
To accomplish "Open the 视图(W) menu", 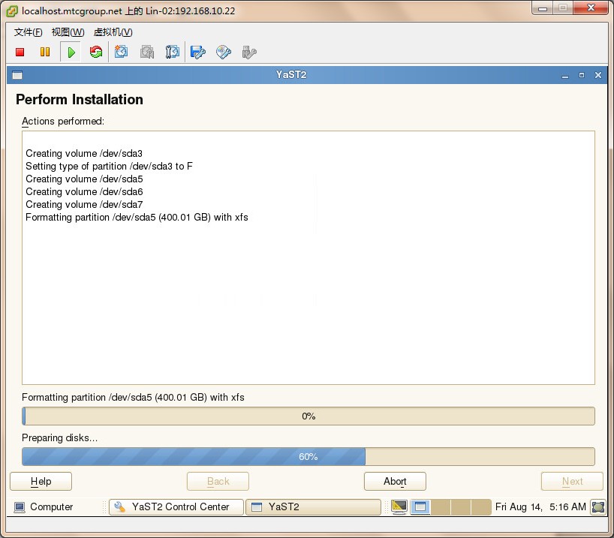I will 68,32.
